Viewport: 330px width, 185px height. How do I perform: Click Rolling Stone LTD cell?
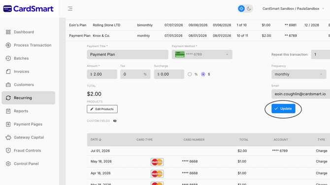click(x=106, y=25)
